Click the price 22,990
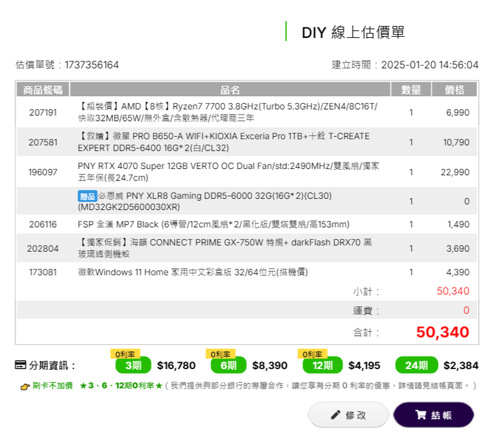494x443 pixels. pyautogui.click(x=455, y=172)
